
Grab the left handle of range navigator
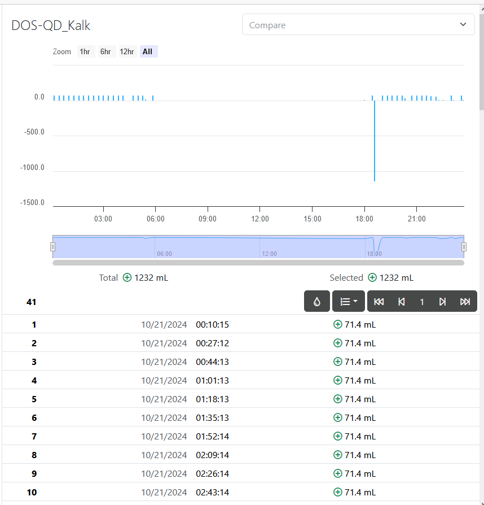tap(52, 247)
